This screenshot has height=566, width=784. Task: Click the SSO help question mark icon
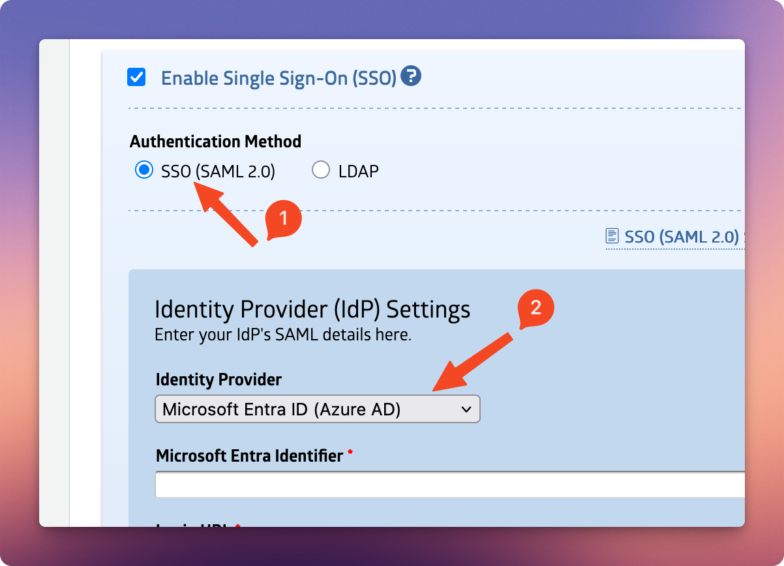pyautogui.click(x=411, y=76)
